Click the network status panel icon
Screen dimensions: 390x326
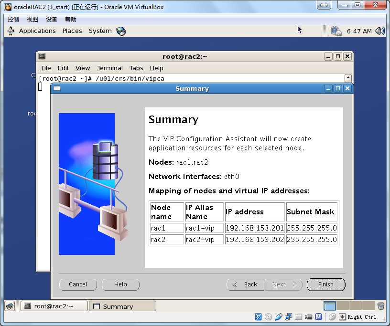[336, 32]
